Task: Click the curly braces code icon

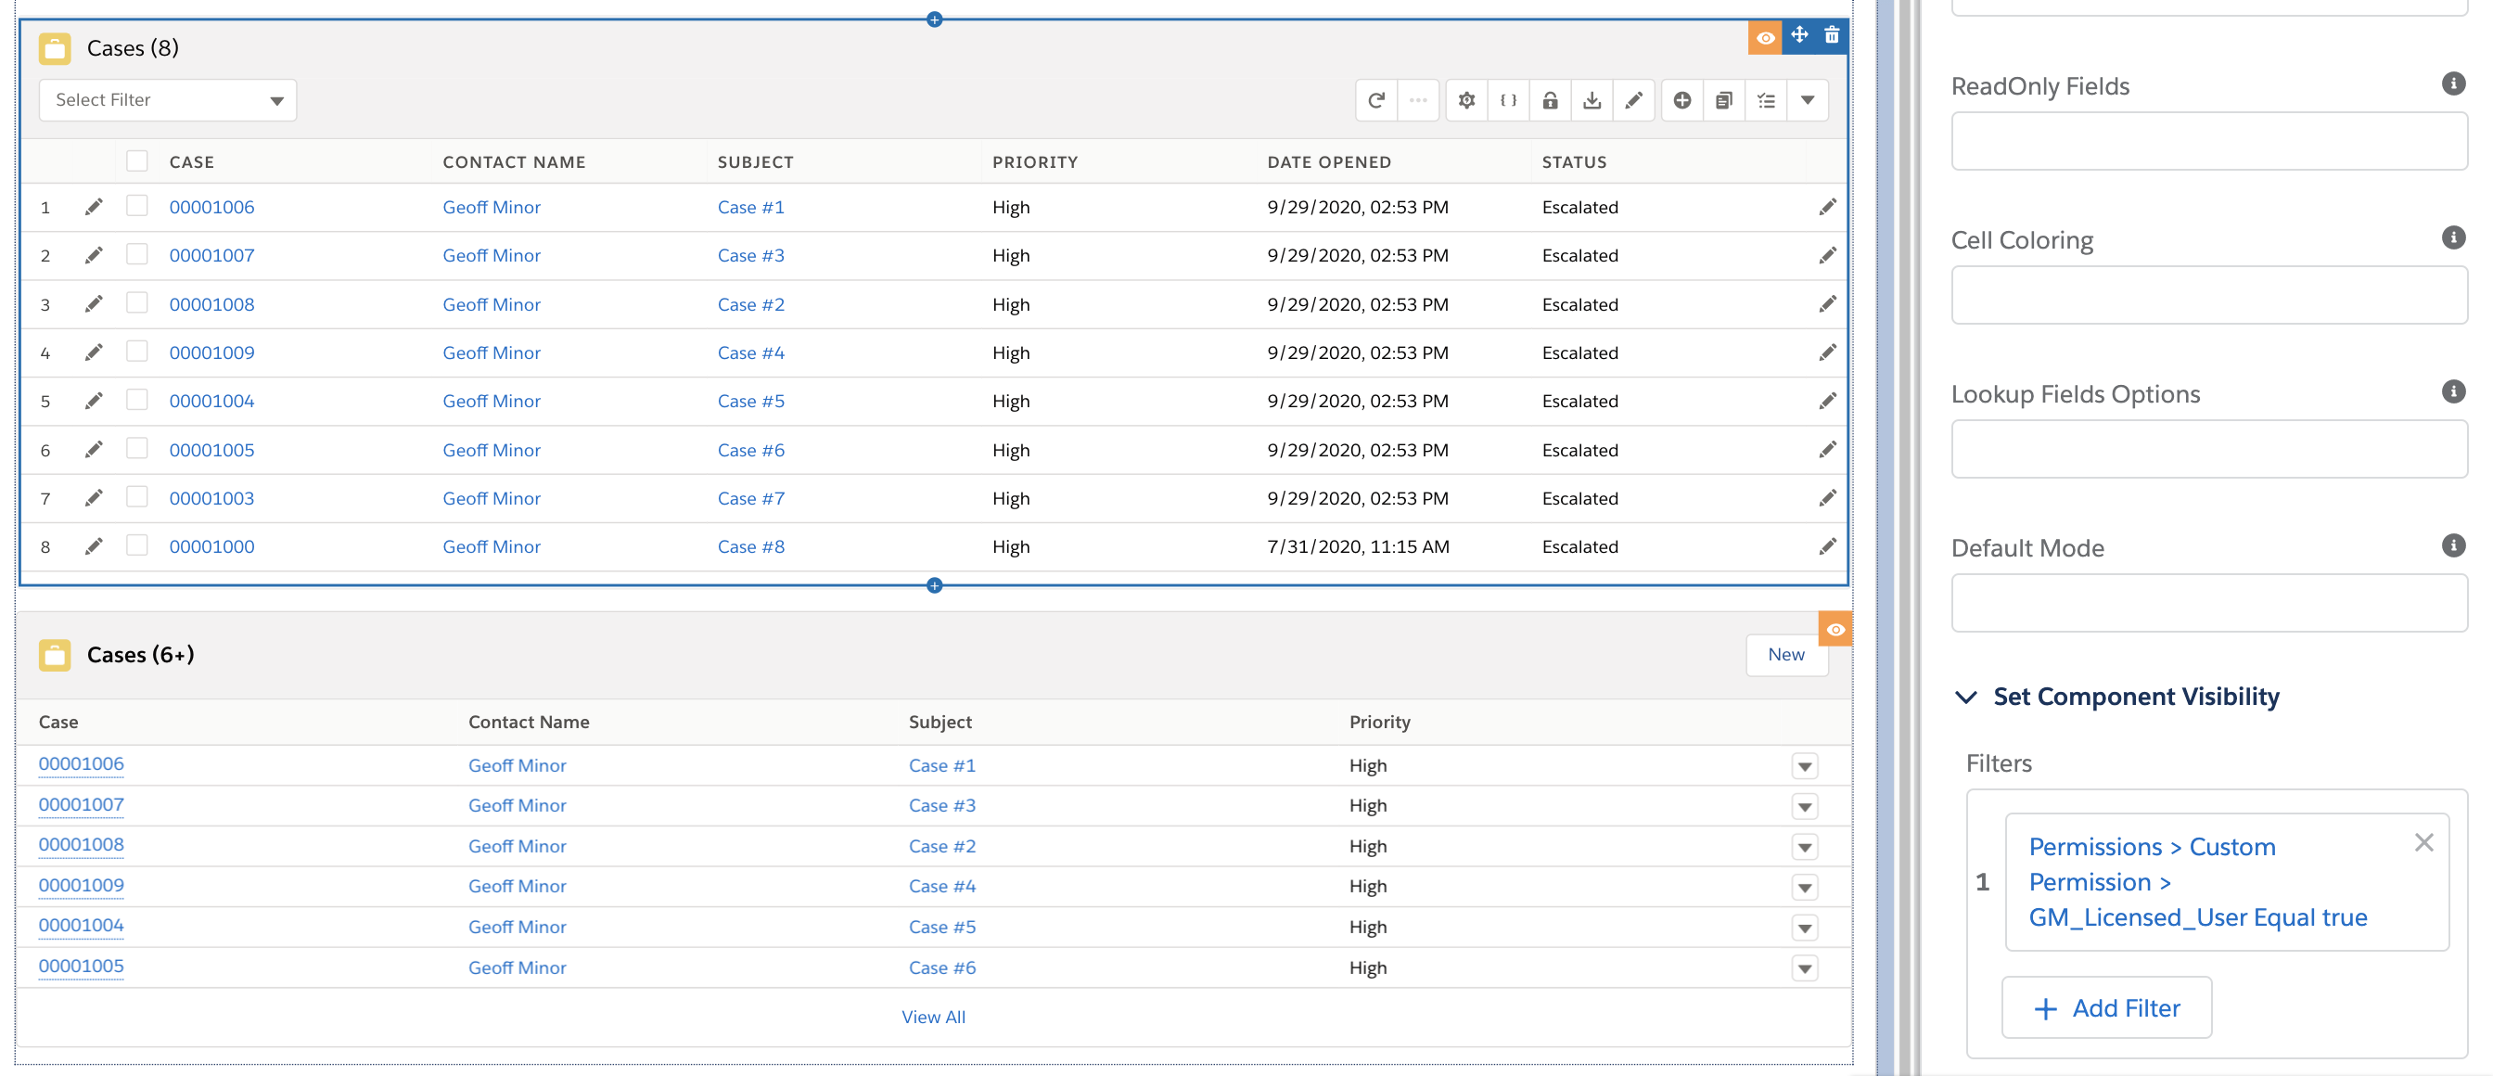Action: click(x=1508, y=100)
